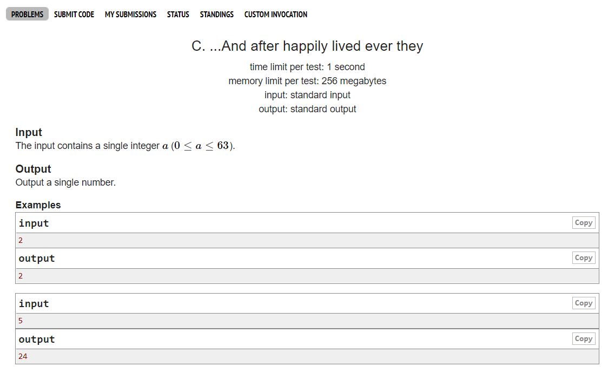Switch to the Status tab
This screenshot has width=608, height=367.
coord(178,15)
